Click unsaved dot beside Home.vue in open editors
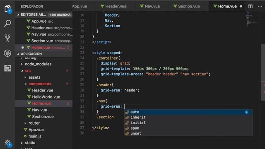 click(x=22, y=48)
